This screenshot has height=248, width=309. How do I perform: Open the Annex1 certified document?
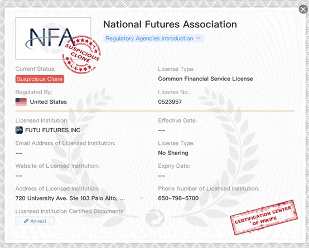pos(35,221)
